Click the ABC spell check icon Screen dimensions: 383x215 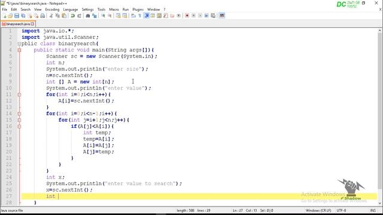coord(222,16)
